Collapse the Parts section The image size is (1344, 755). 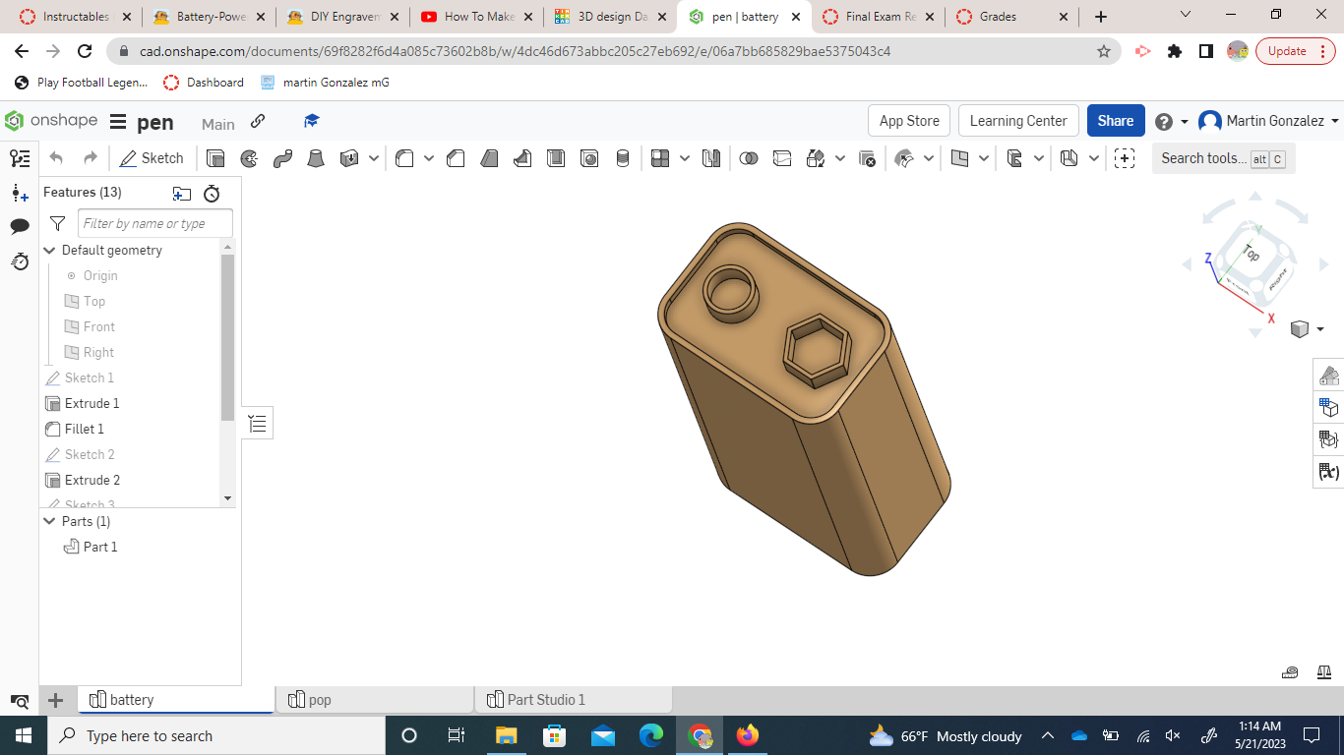[49, 521]
